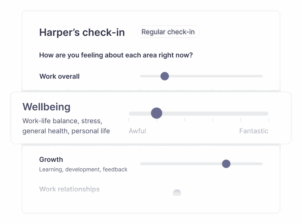Click the Growth description text

coord(83,170)
